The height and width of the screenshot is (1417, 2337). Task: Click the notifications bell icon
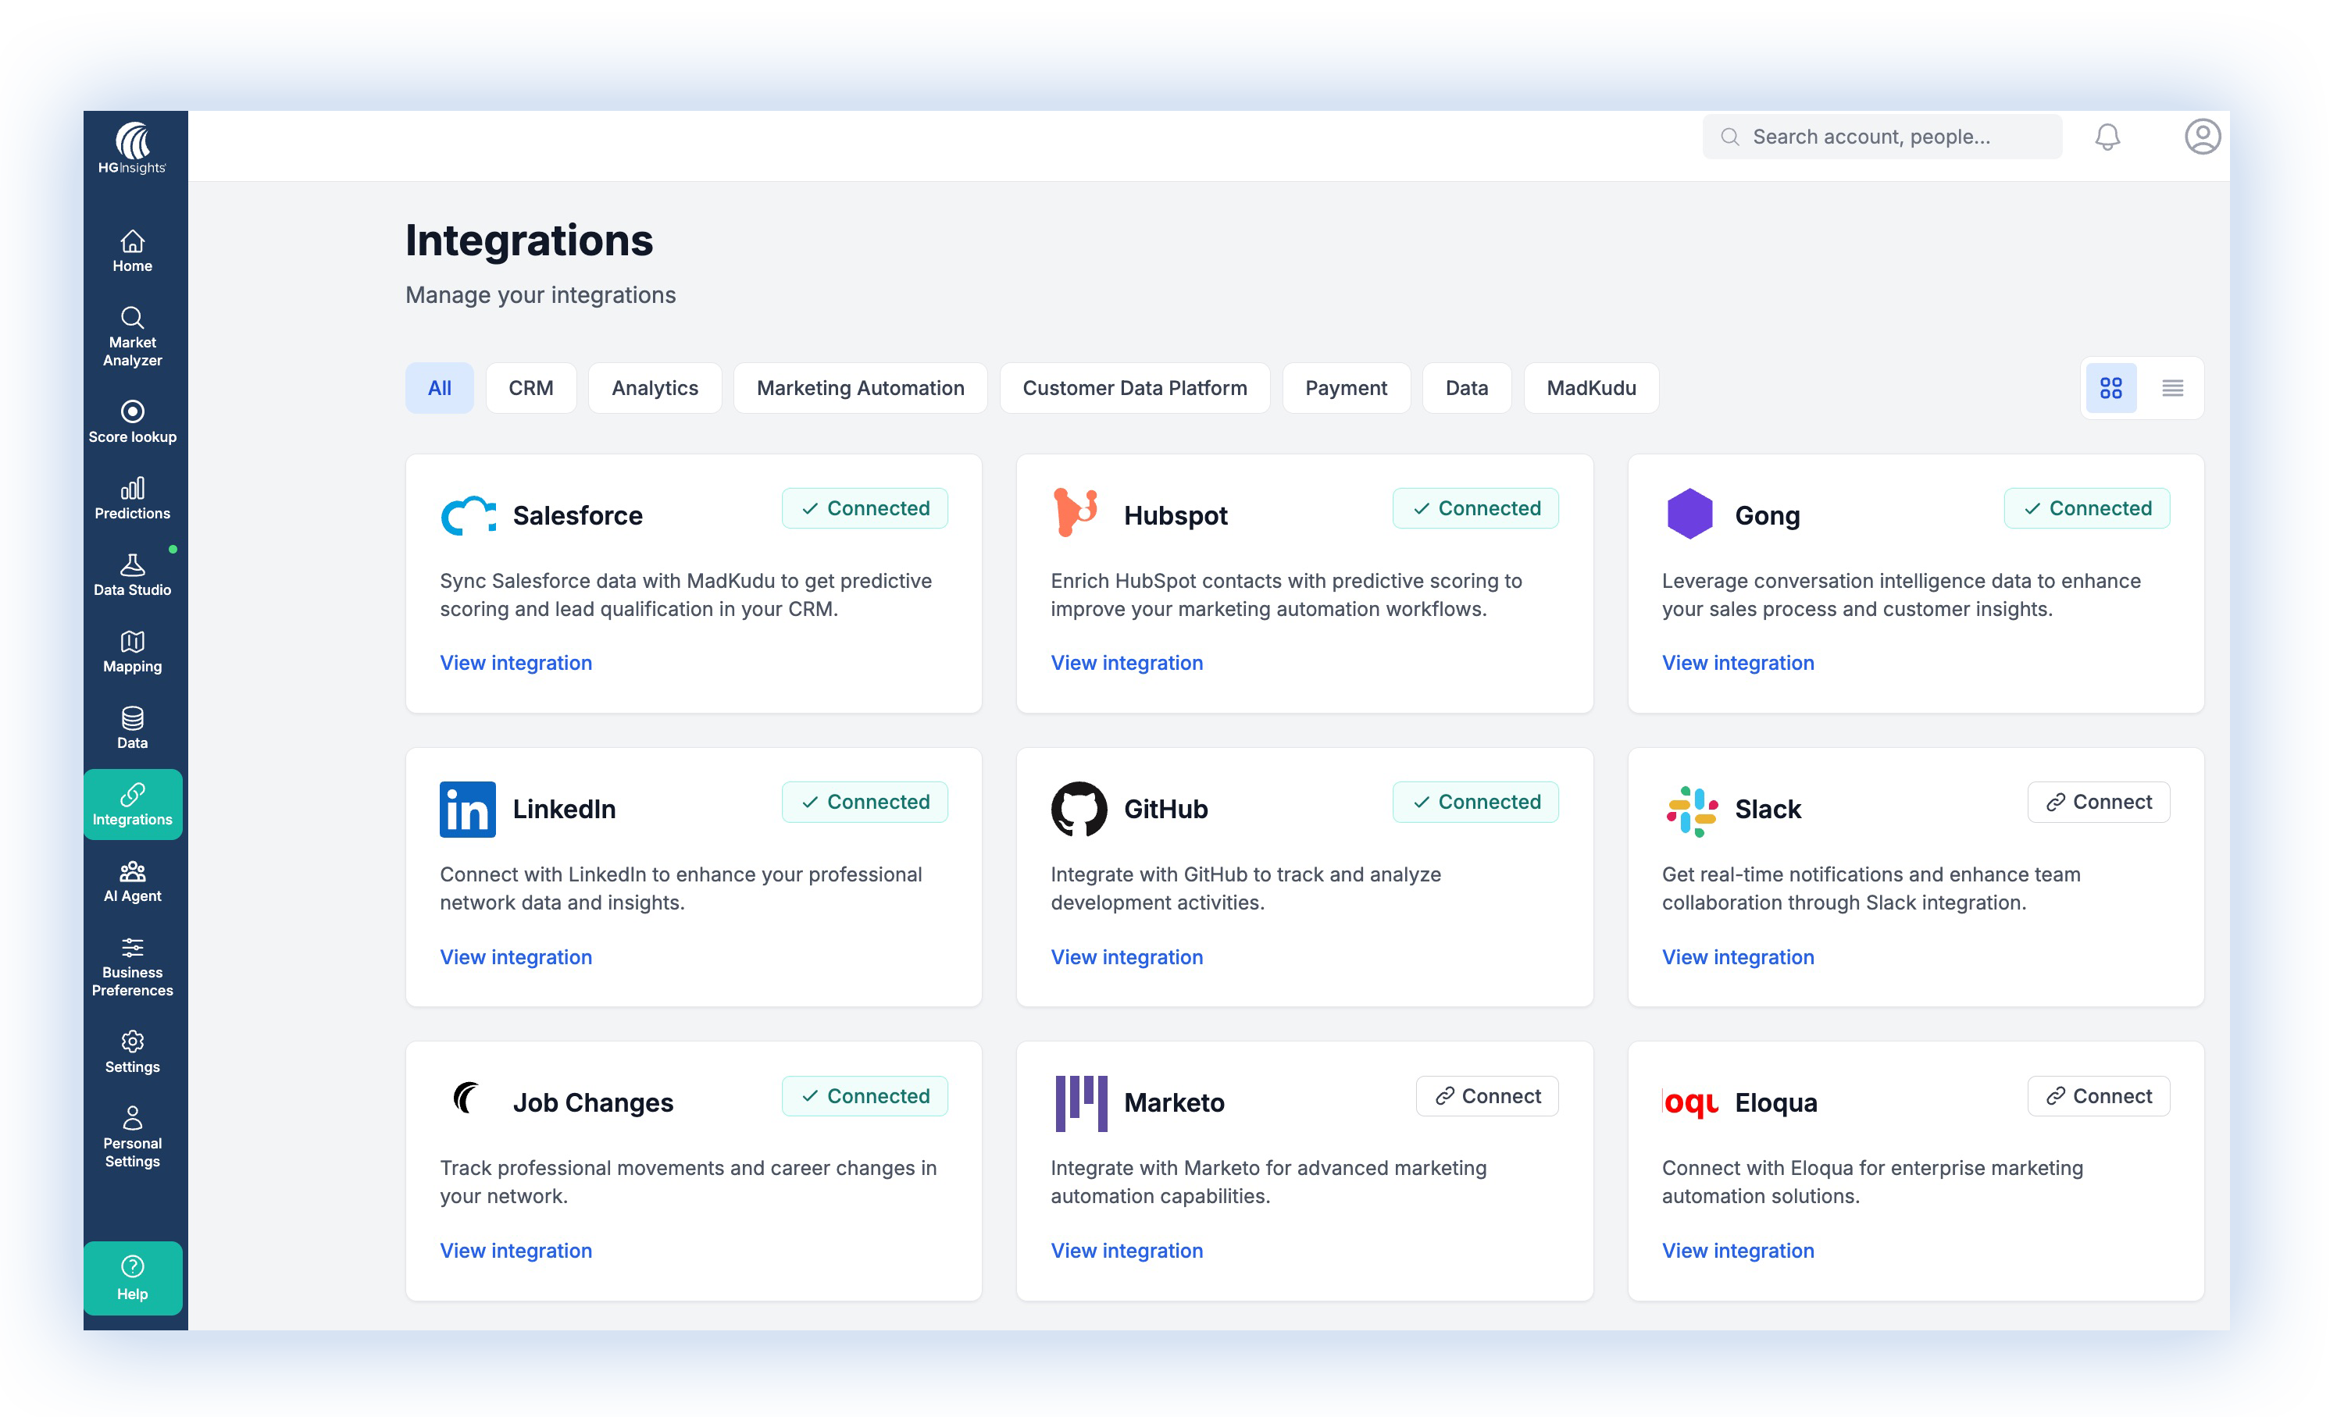point(2107,137)
